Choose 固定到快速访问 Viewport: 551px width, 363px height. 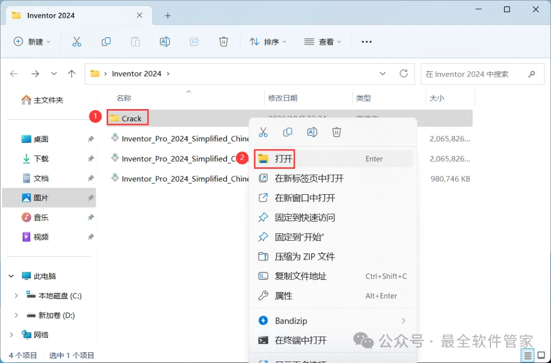click(333, 218)
